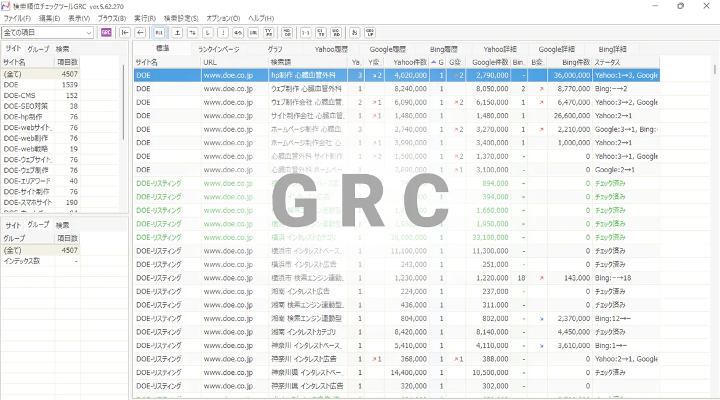This screenshot has height=400, width=720.
Task: Click インデックス数 row in group list
Action: [x=41, y=261]
